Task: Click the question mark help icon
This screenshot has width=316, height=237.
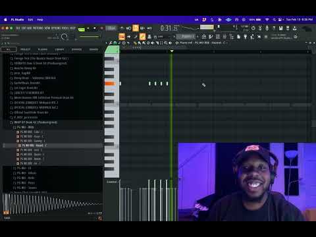Action: click(274, 28)
